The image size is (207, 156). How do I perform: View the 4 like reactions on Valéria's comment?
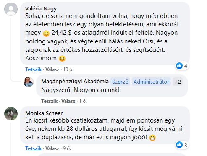[182, 66]
